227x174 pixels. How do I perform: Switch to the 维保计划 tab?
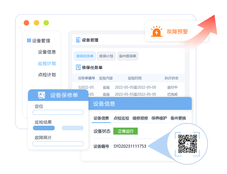click(106, 56)
